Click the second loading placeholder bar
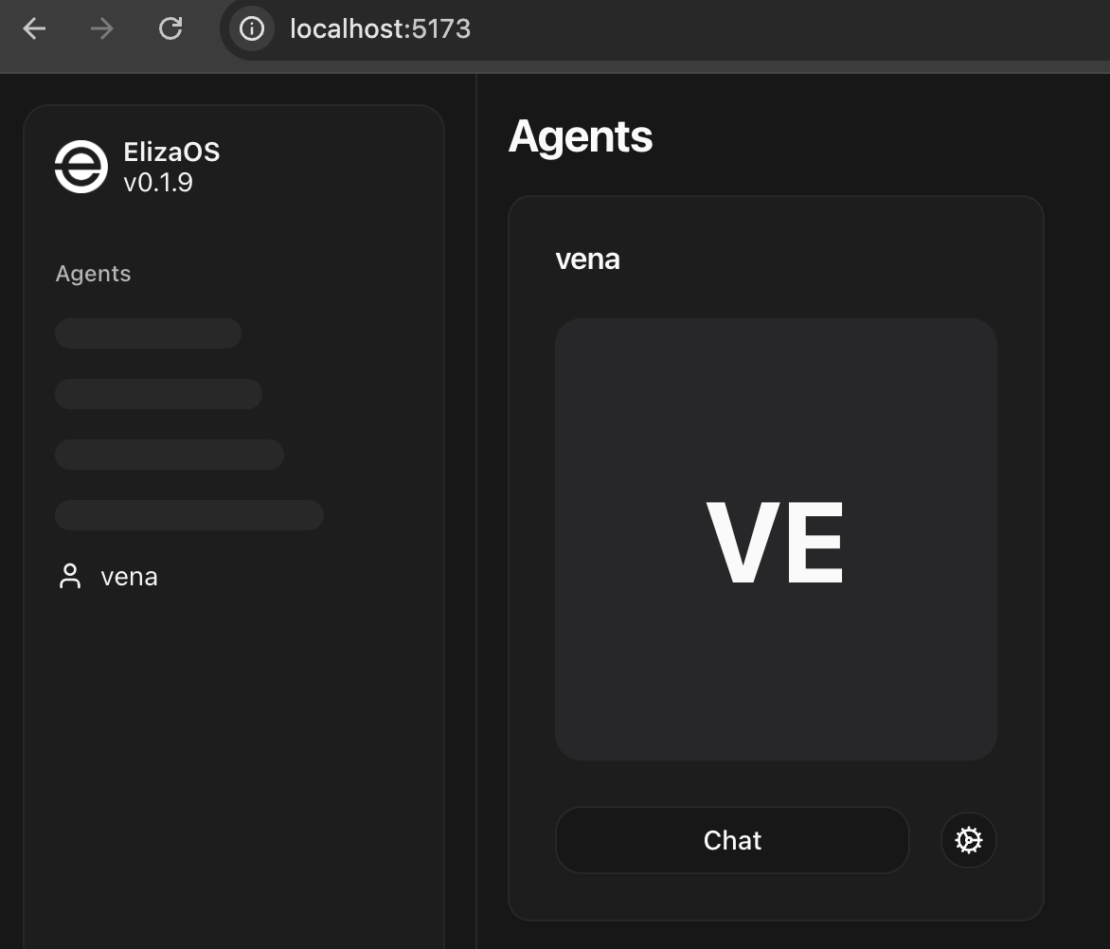This screenshot has width=1110, height=949. click(x=158, y=394)
